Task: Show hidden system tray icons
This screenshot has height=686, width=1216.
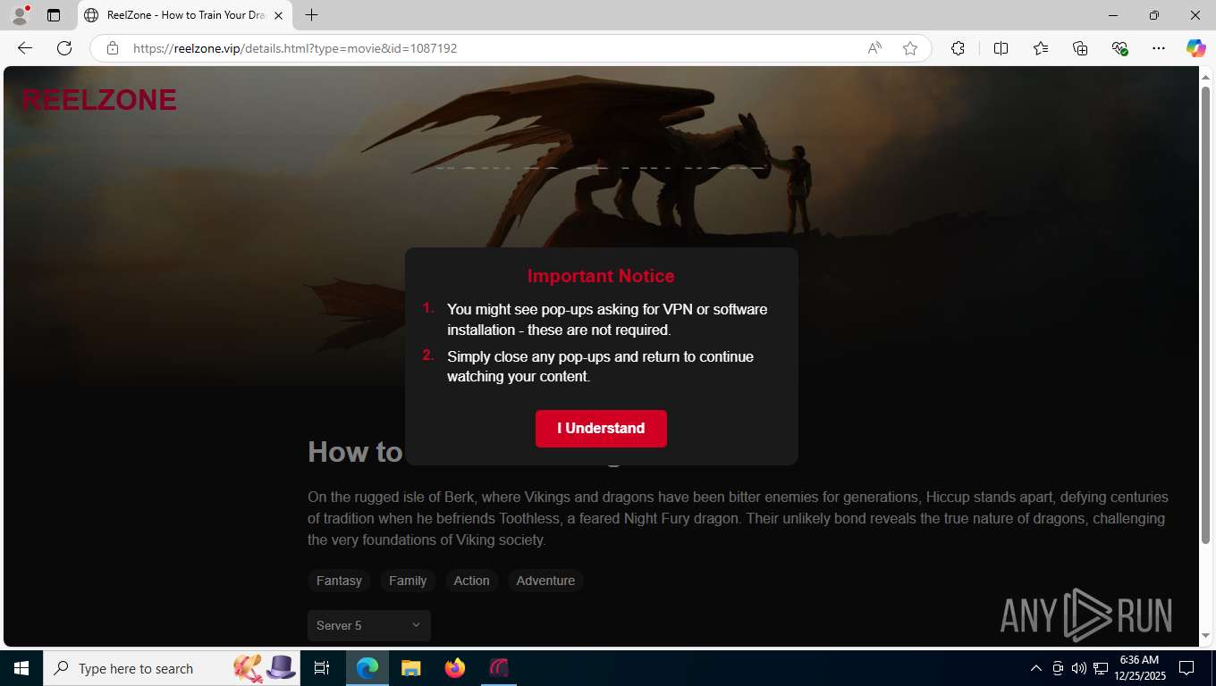Action: tap(1036, 668)
